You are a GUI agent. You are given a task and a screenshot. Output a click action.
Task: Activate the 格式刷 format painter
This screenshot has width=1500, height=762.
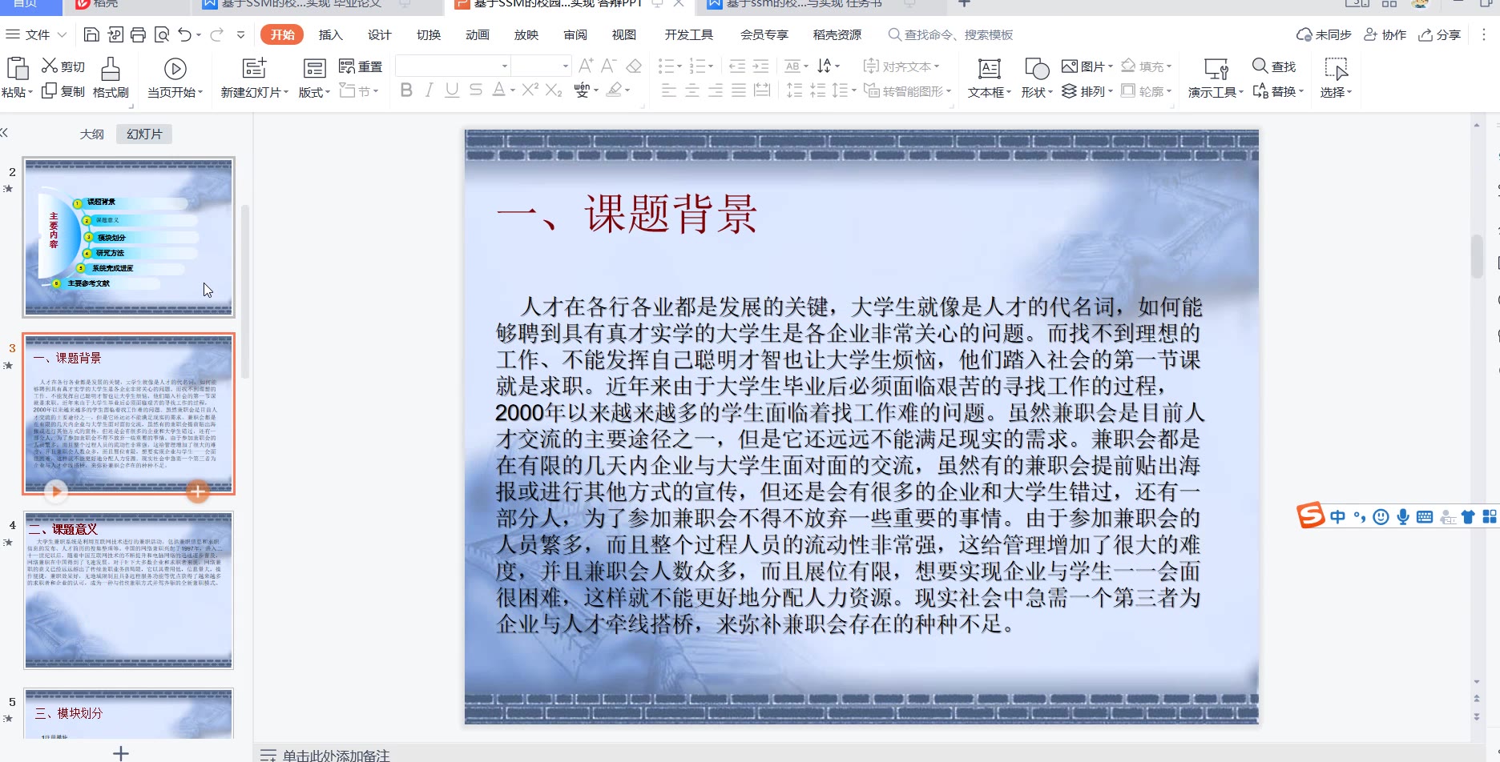coord(111,78)
